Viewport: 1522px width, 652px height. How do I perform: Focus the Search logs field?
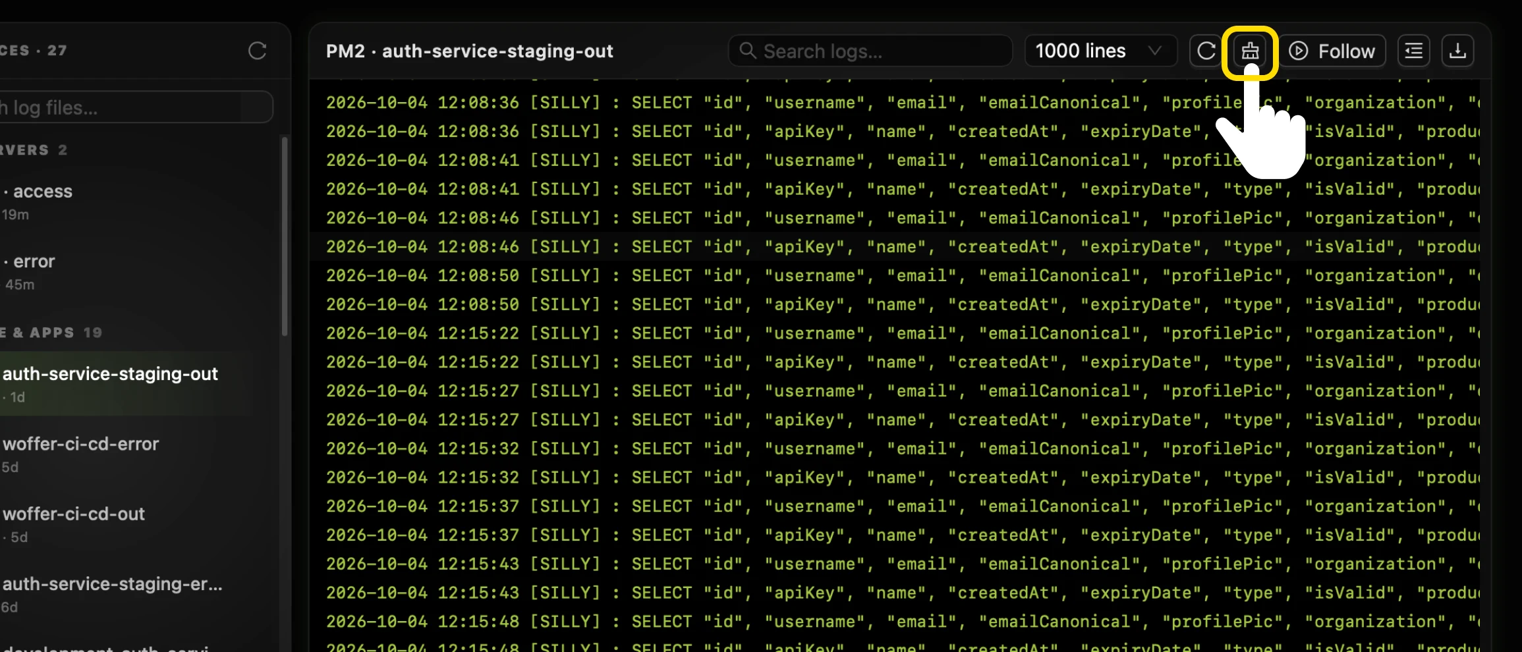pos(870,51)
